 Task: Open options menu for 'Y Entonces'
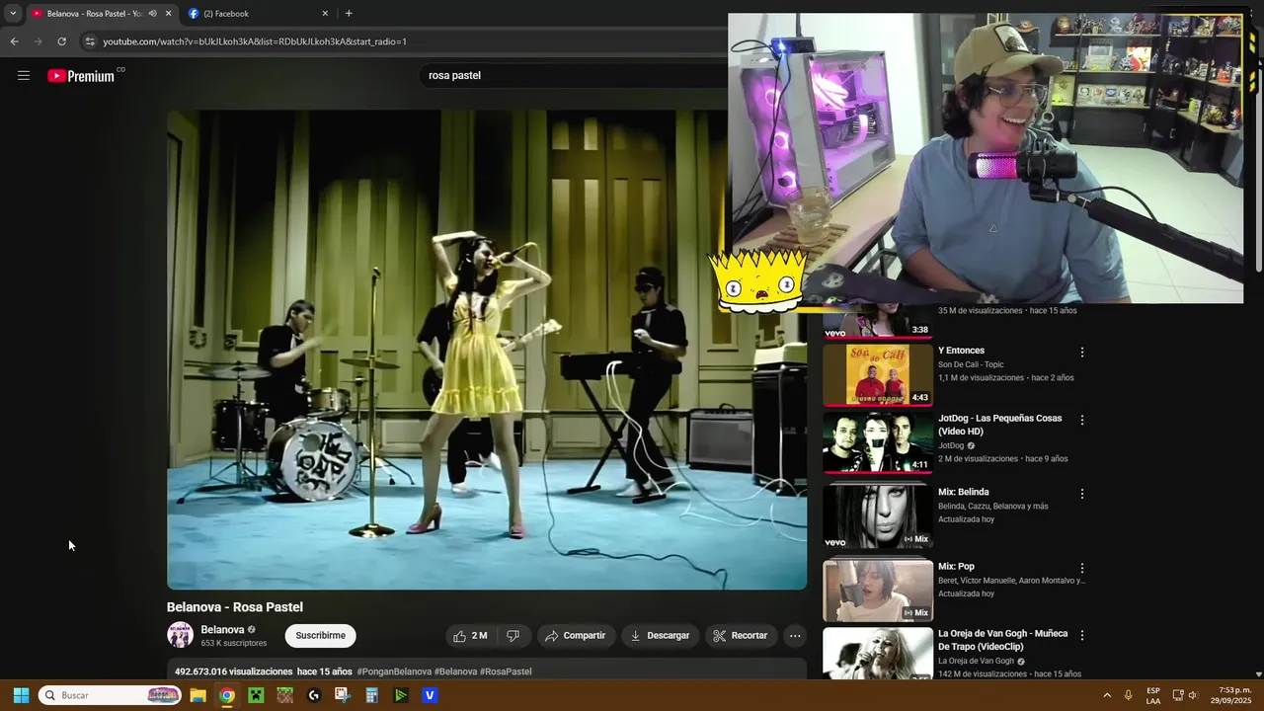1082,352
